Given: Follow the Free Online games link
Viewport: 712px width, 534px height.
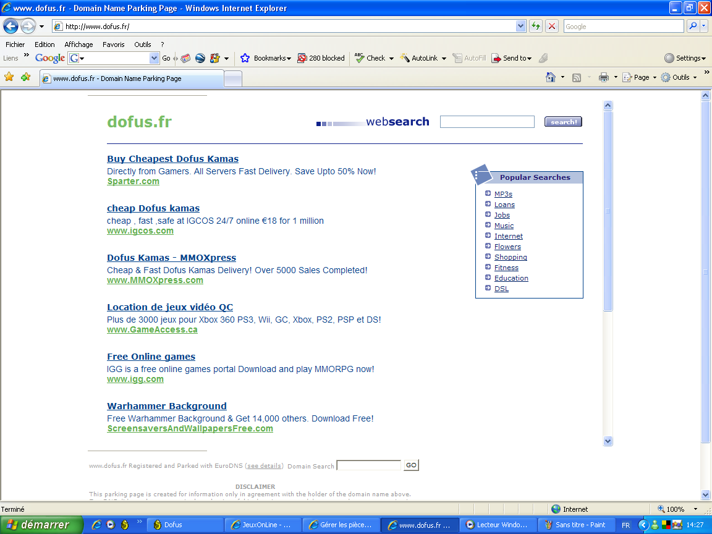Looking at the screenshot, I should tap(151, 357).
